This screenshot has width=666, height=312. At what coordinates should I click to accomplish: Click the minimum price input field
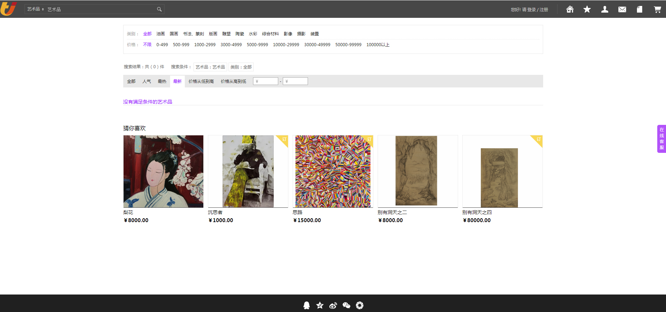tap(266, 81)
